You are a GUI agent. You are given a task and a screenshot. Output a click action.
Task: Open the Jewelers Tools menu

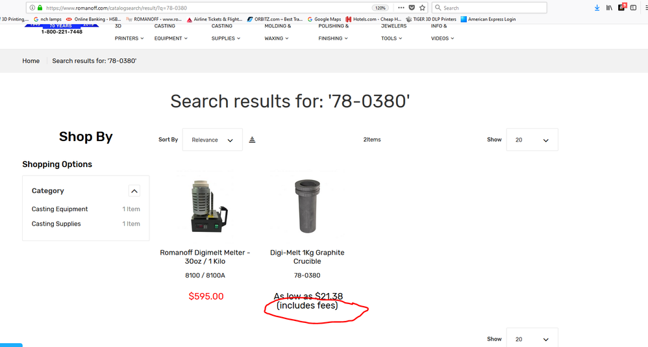coord(393,32)
